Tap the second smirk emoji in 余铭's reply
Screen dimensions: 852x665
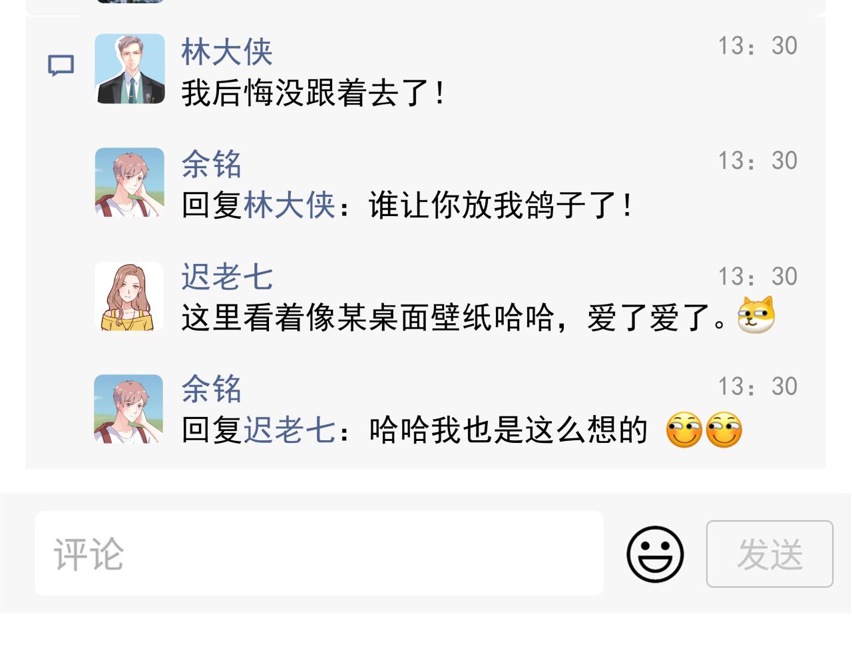coord(724,430)
